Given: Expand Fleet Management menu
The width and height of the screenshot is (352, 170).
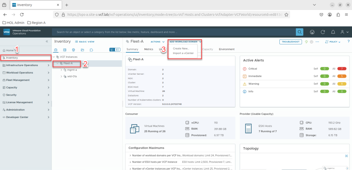Looking at the screenshot, I should coord(26,80).
